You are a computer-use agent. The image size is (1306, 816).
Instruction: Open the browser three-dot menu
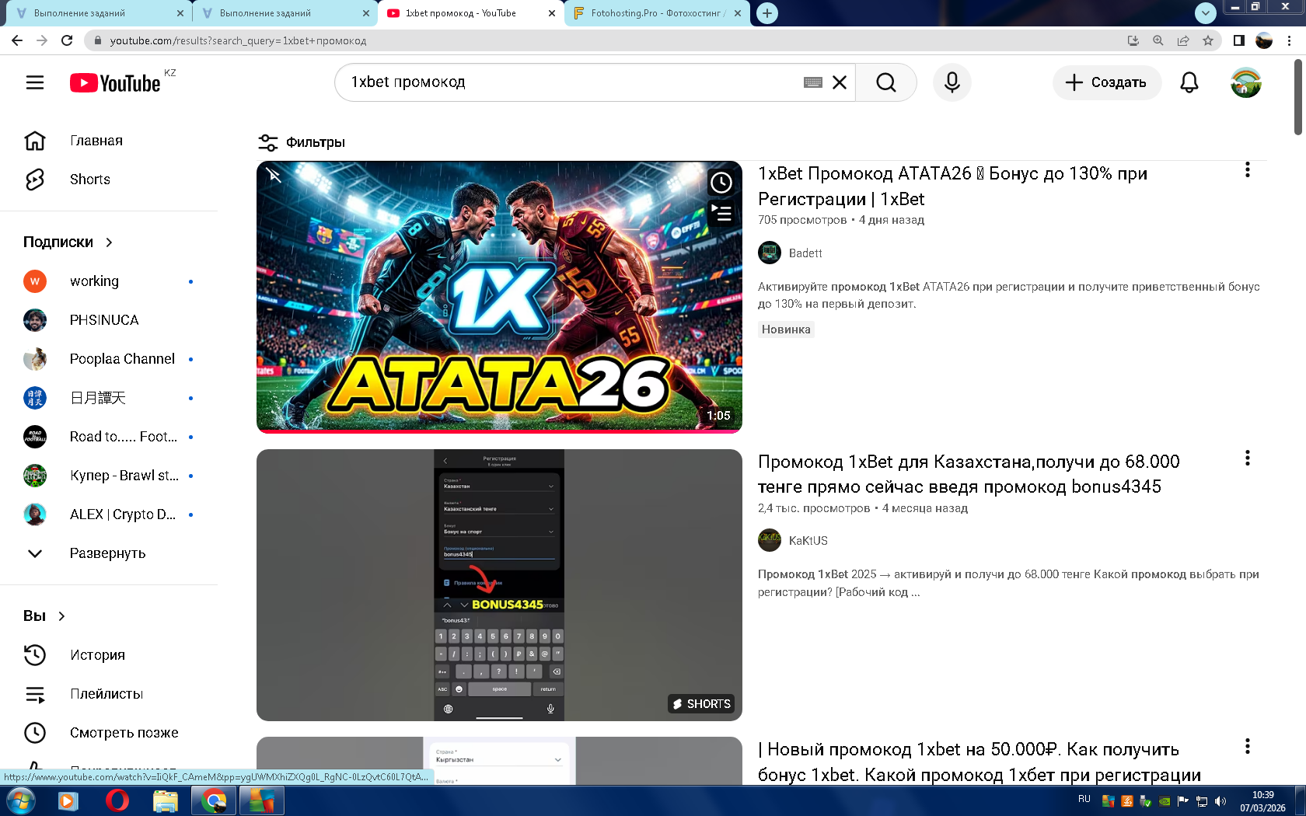click(1290, 40)
